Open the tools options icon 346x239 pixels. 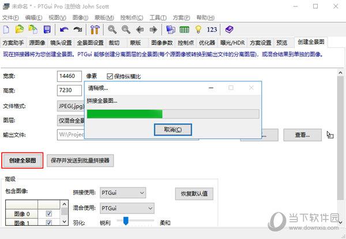click(x=95, y=29)
